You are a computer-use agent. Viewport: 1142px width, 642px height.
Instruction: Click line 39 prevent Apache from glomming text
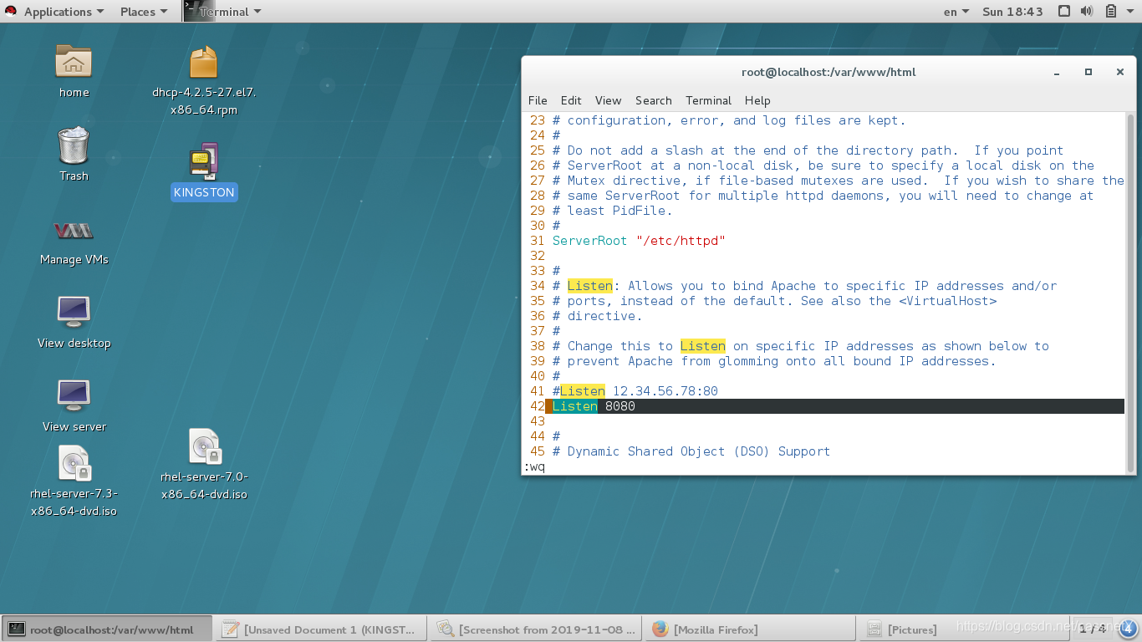(775, 361)
